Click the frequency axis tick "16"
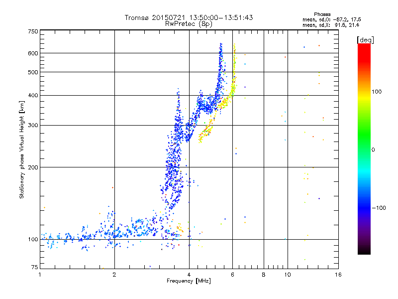This screenshot has width=398, height=299. pos(338,275)
